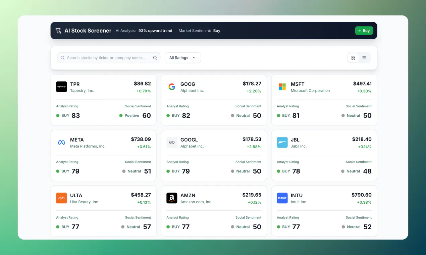Click the Intuit Inc. company name
This screenshot has width=426, height=255.
(x=299, y=202)
